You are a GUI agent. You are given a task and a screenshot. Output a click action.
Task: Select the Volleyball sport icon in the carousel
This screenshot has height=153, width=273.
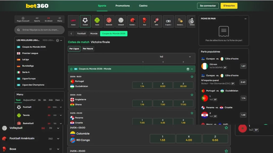tap(121, 21)
